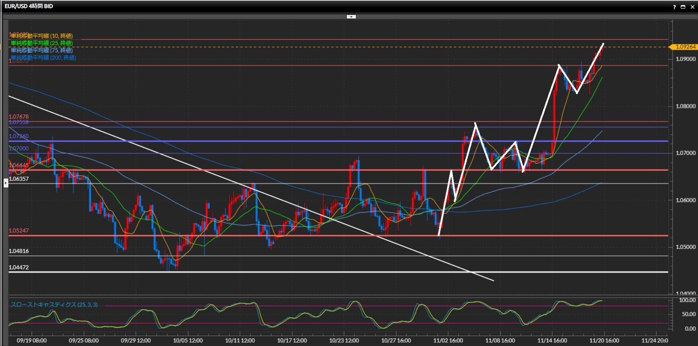Image resolution: width=698 pixels, height=346 pixels.
Task: Select the 単純移動平均線 (25, 終値) indicator label
Action: [42, 43]
